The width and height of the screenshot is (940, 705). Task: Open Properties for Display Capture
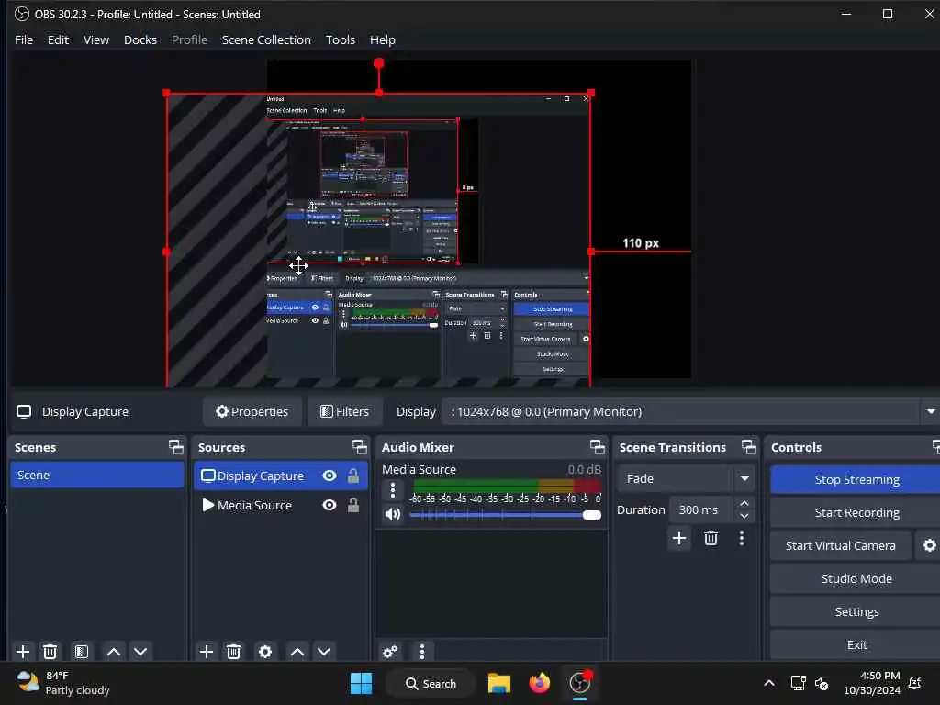pyautogui.click(x=252, y=412)
